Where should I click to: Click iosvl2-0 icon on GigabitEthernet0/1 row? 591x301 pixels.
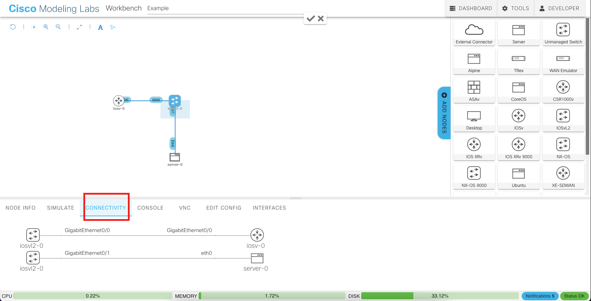(33, 258)
